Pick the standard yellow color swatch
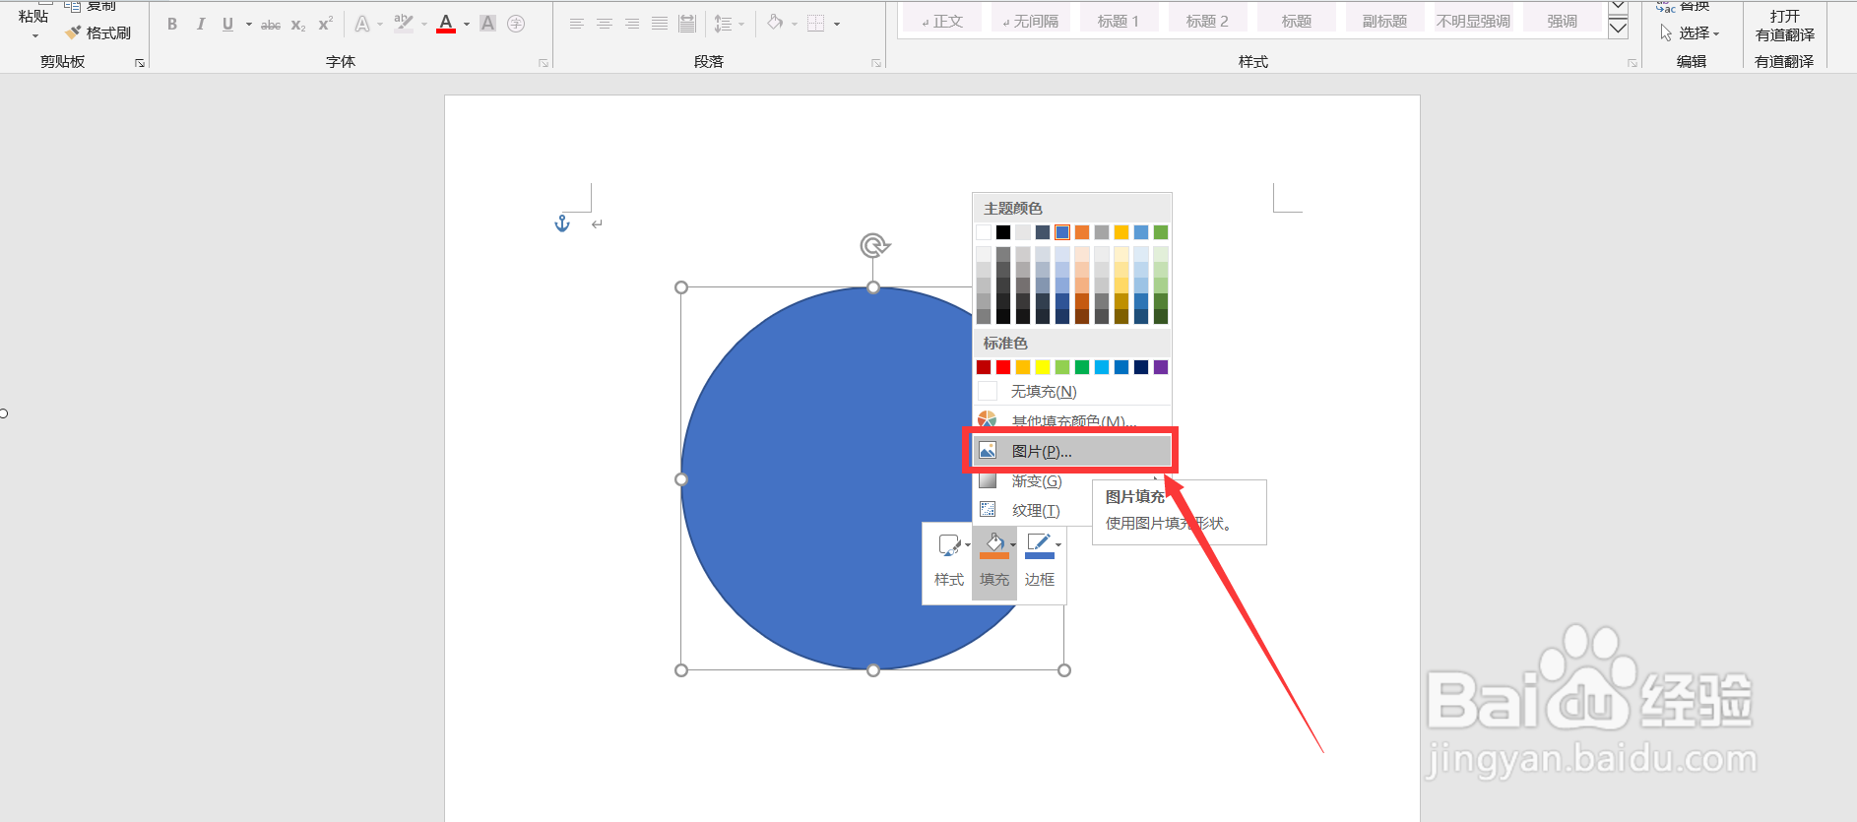1857x822 pixels. (1043, 367)
